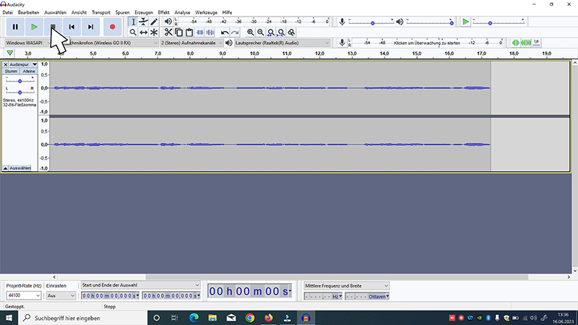This screenshot has height=325, width=578.
Task: Open the Bearbeiten menu
Action: [28, 12]
